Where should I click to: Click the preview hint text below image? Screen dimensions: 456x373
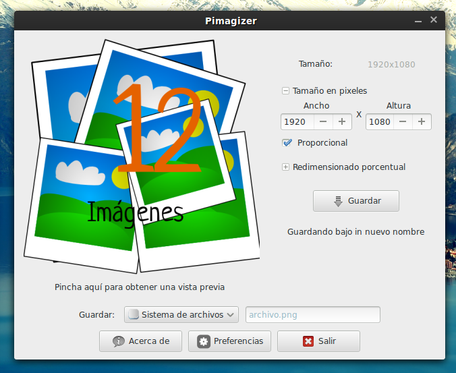140,287
